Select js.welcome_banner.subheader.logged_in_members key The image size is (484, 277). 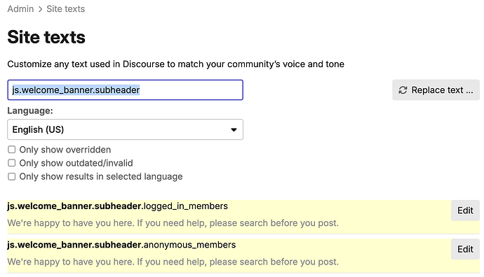pyautogui.click(x=118, y=206)
